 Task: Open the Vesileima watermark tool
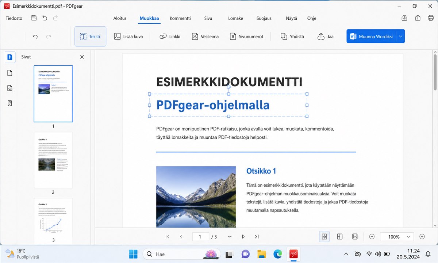[205, 37]
